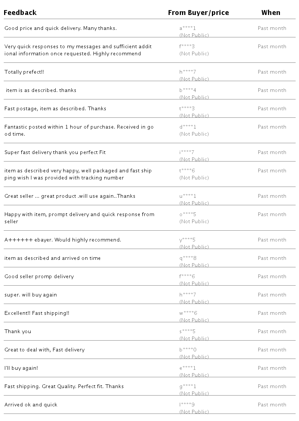Click buyer name d****1
Image resolution: width=299 pixels, height=421 pixels.
tap(188, 127)
